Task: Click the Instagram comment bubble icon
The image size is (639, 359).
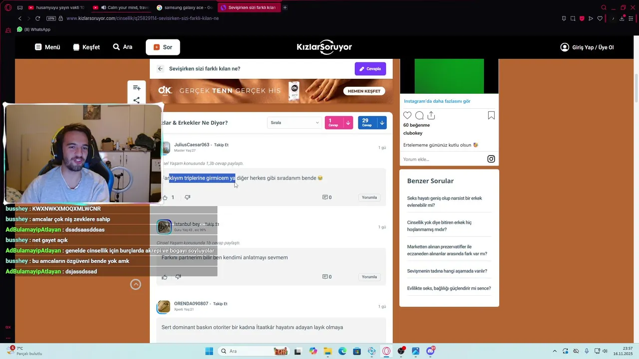Action: [419, 116]
